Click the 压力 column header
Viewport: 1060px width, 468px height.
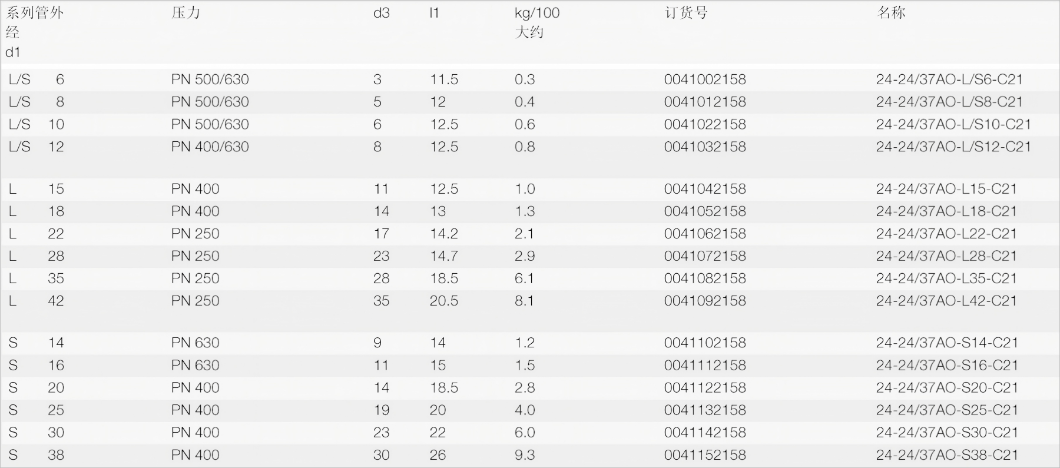click(186, 13)
